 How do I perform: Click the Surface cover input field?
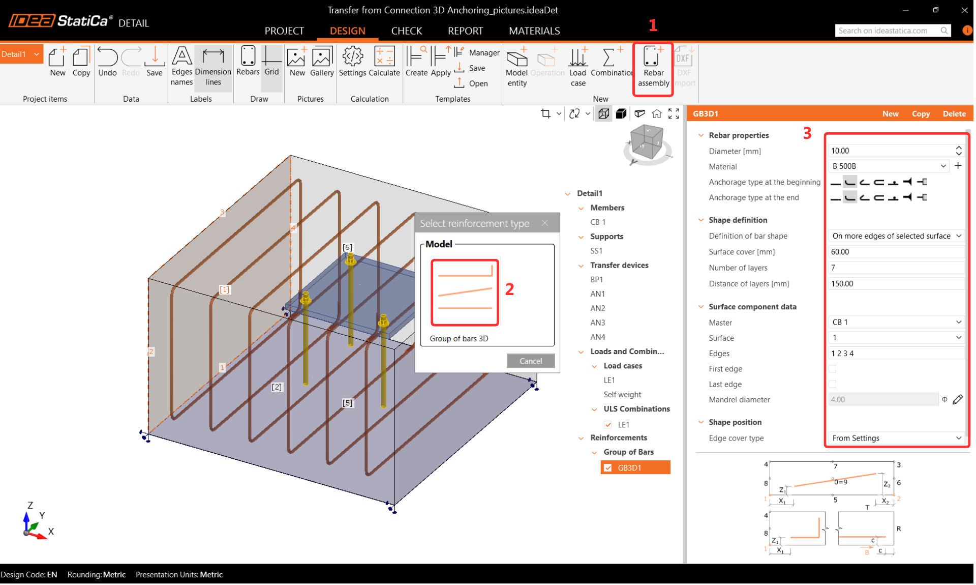[896, 252]
